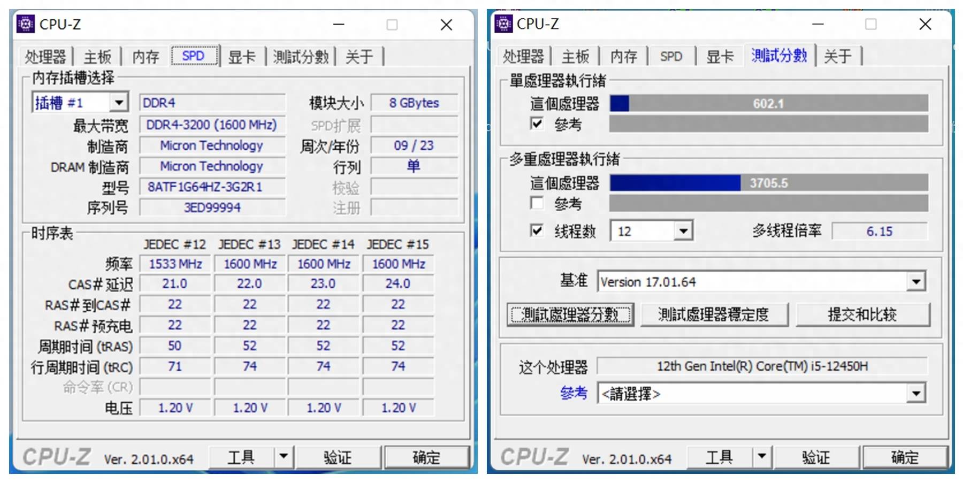Click 验证 button in right window
This screenshot has width=963, height=483.
816,457
